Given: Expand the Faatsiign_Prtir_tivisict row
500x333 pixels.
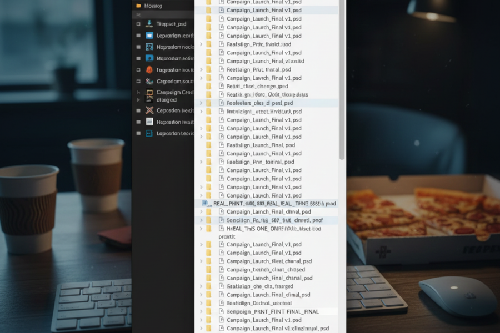Looking at the screenshot, I should coord(201,44).
